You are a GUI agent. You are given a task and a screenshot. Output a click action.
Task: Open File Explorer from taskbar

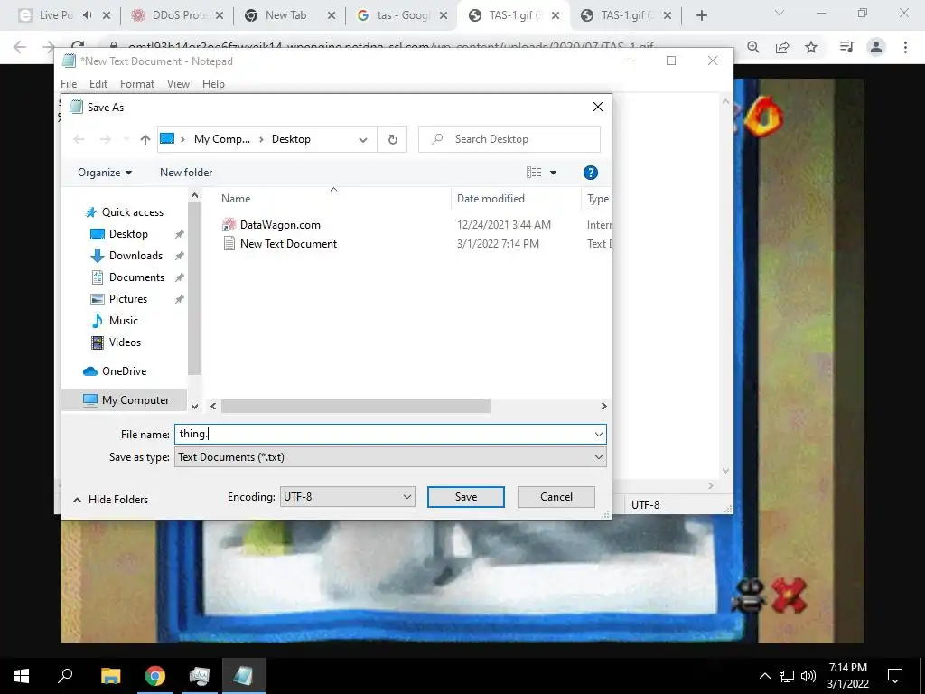110,676
